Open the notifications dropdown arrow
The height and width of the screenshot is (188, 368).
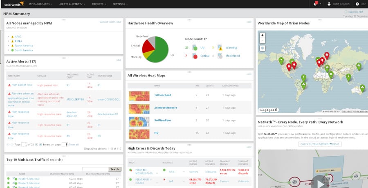coord(320,4)
